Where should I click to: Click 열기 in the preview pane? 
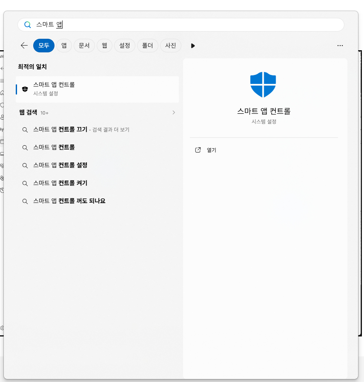[212, 150]
